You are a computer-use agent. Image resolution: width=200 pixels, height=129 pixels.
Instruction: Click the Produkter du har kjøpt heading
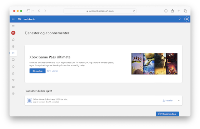coord(38,91)
